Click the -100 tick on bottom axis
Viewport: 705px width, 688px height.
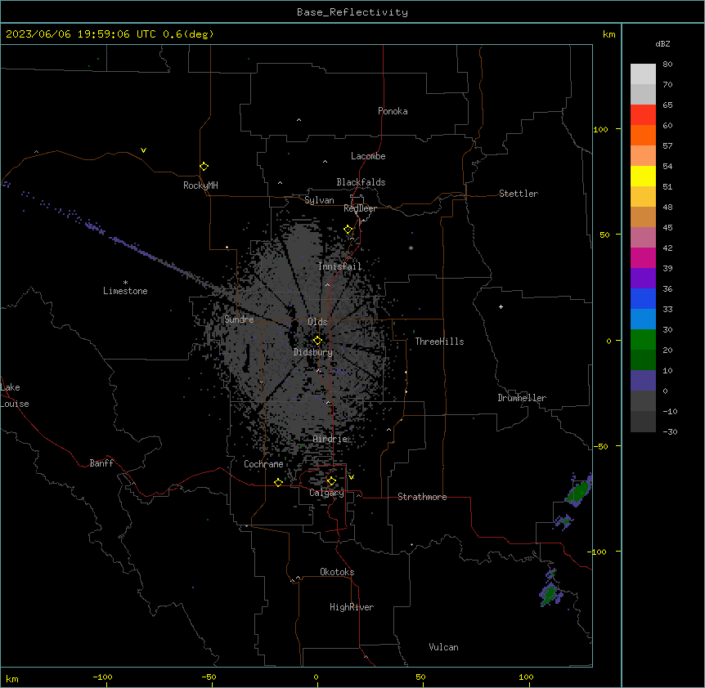coord(102,677)
